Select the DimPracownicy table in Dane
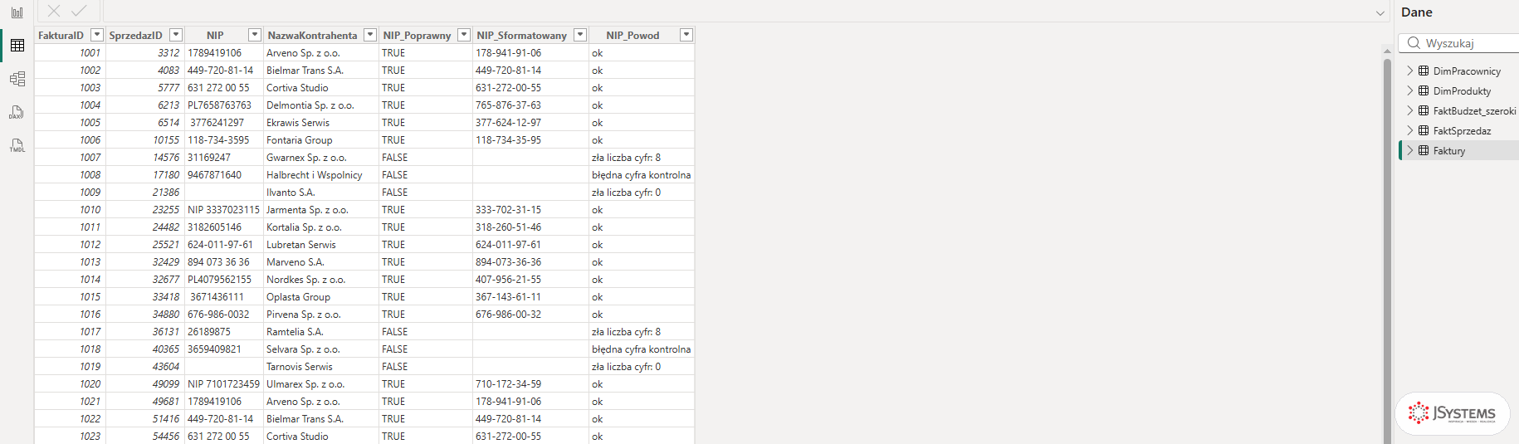 click(x=1467, y=71)
